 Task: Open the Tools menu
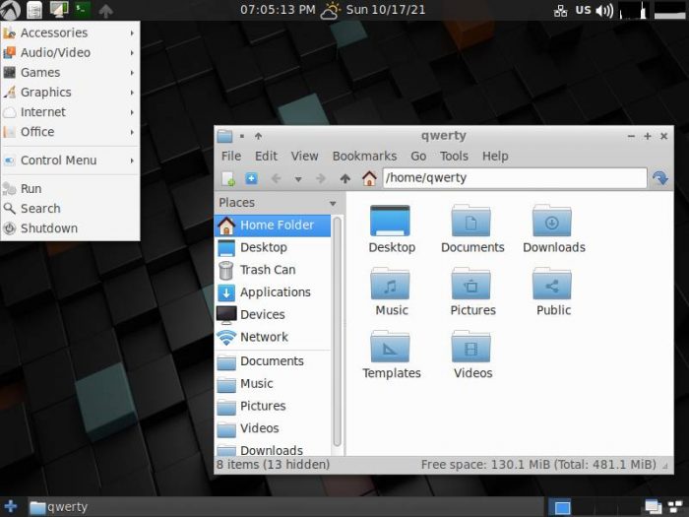point(454,156)
